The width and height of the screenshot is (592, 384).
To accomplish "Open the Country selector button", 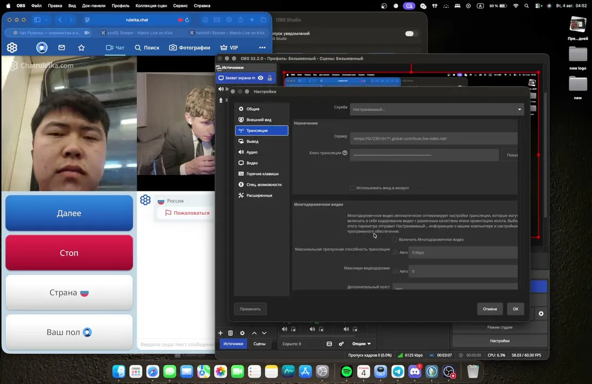I will (69, 293).
